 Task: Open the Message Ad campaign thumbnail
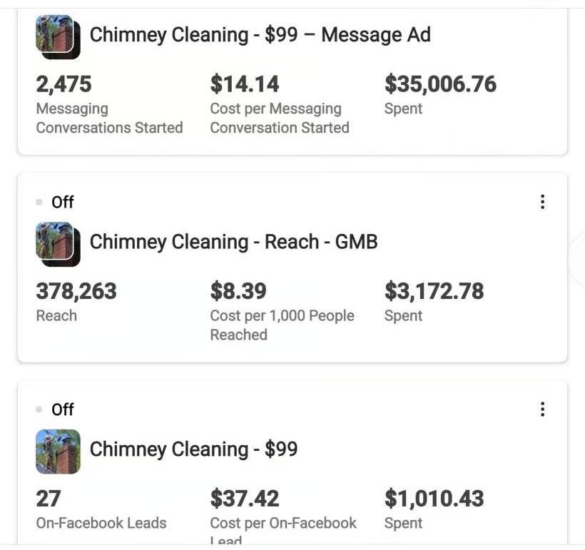[58, 37]
